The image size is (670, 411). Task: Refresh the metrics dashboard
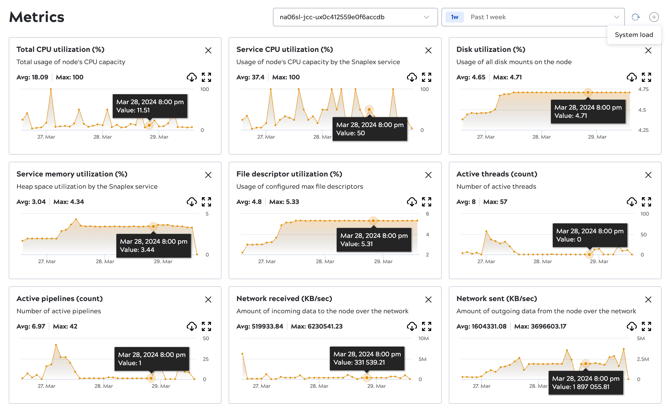(635, 17)
